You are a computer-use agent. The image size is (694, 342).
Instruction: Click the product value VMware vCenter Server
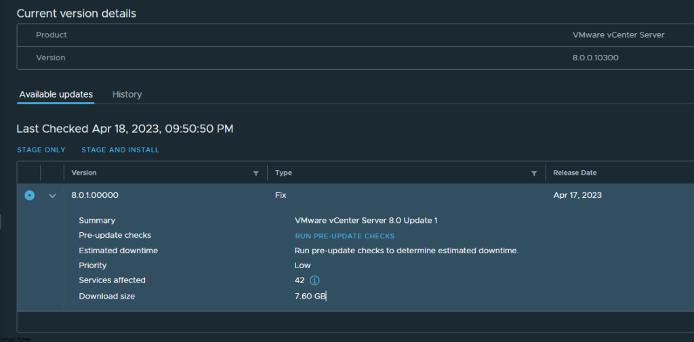pos(618,35)
